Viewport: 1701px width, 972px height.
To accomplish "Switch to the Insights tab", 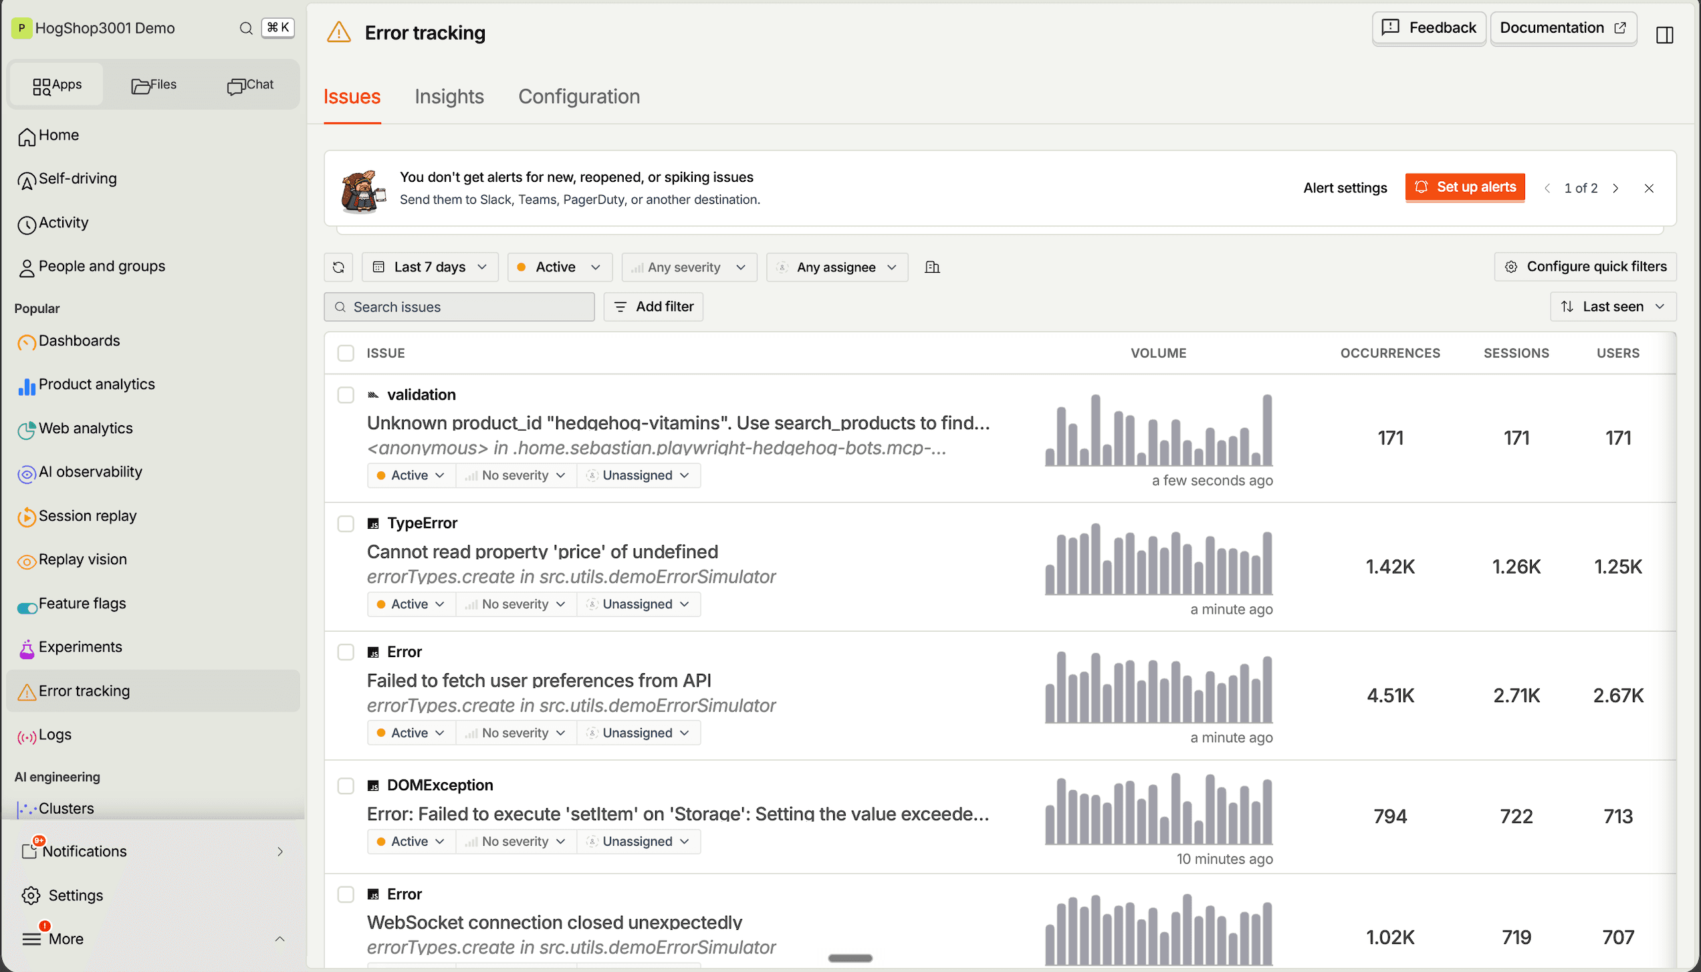I will coord(449,97).
